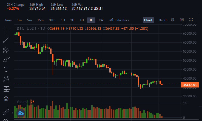Viewport: 202px width, 121px height.
Task: Click the current price label 36437.83
Action: tap(190, 85)
